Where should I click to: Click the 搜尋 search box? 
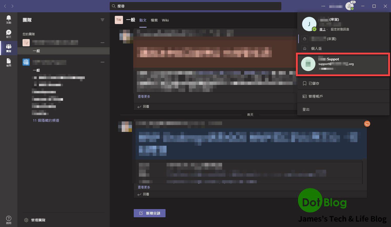(195, 6)
